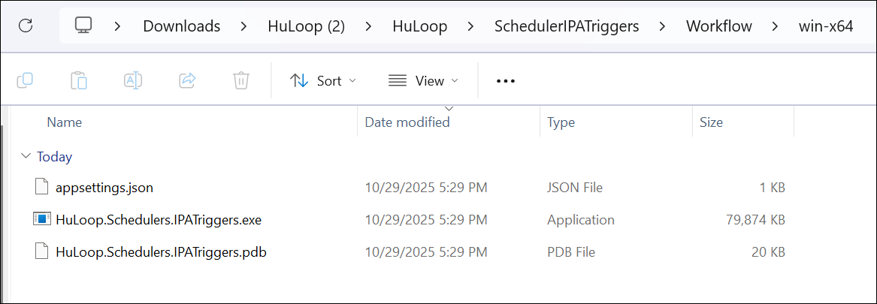Click the Paste clipboard icon

coord(79,80)
